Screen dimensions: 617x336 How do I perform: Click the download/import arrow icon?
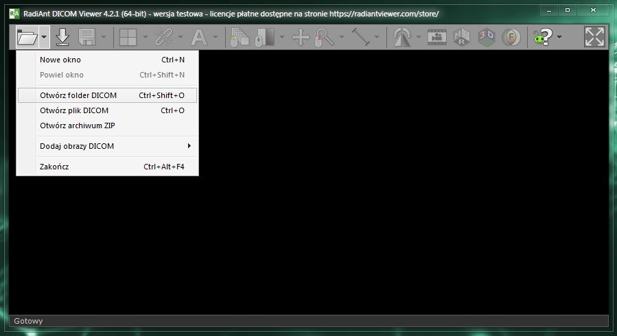(62, 37)
